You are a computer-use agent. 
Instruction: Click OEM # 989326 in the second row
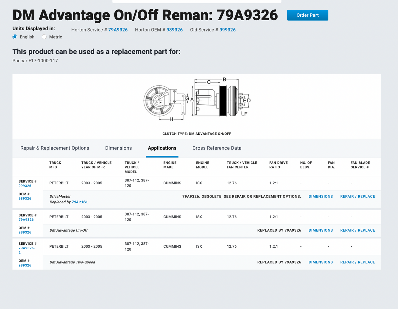coord(25,232)
